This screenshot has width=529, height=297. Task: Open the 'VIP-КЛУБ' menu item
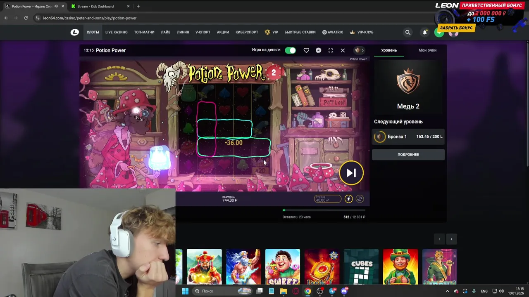pyautogui.click(x=362, y=32)
